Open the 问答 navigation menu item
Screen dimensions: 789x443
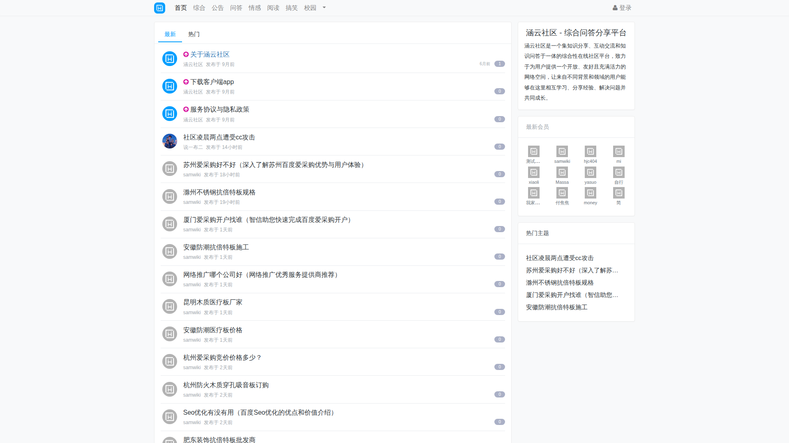pyautogui.click(x=236, y=8)
